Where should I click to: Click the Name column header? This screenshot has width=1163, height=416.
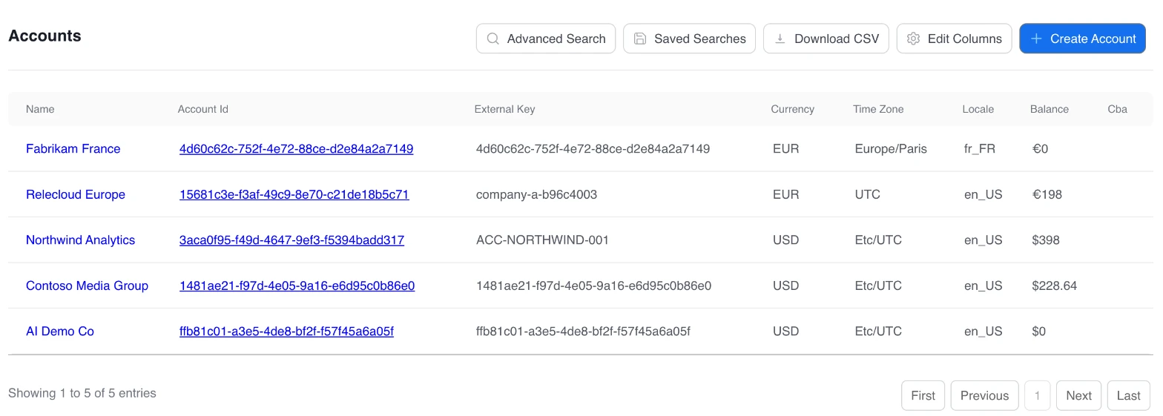[40, 109]
